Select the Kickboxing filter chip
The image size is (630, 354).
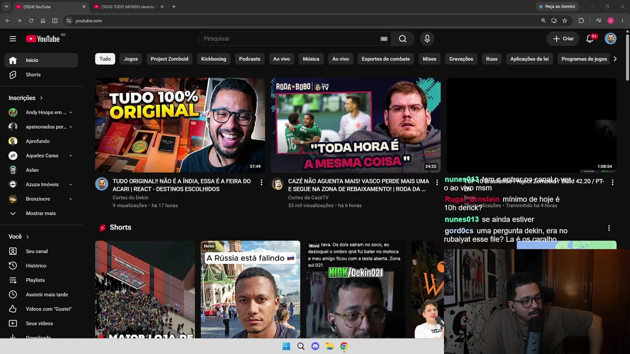(x=214, y=59)
